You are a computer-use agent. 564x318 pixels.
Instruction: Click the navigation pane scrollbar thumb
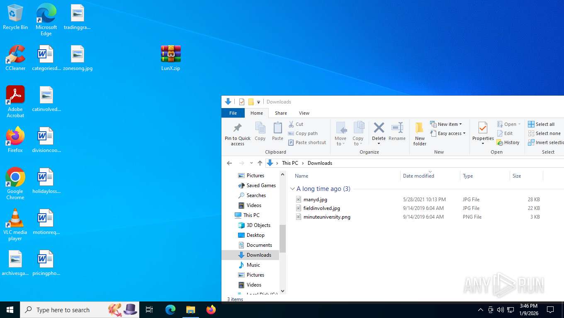click(283, 238)
